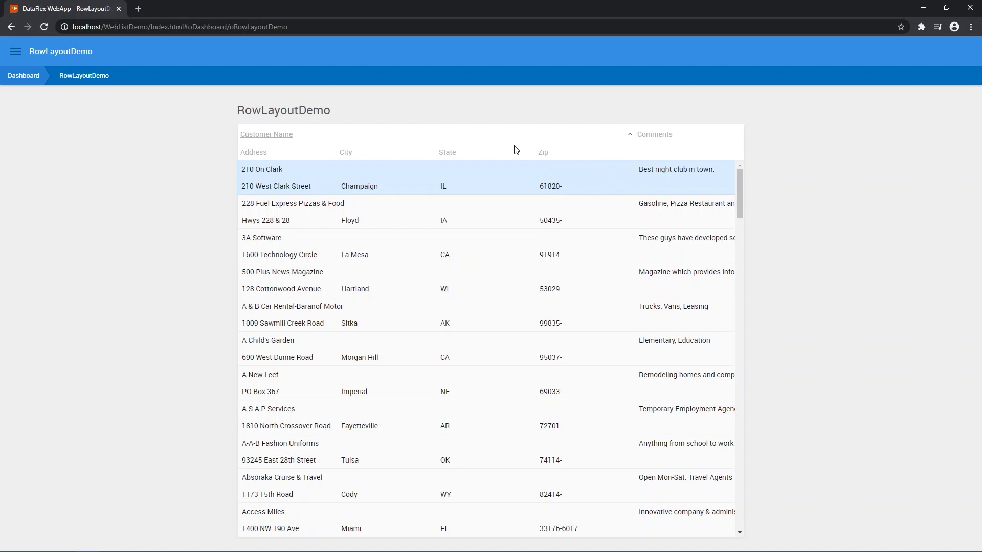This screenshot has height=552, width=982.
Task: Open Chrome profile account icon
Action: 954,27
